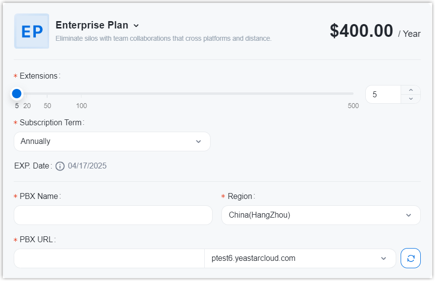Click the Extensions slider handle
This screenshot has height=281, width=435.
tap(17, 93)
